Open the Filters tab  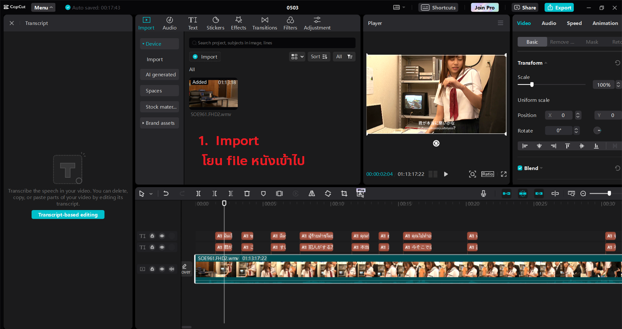290,23
